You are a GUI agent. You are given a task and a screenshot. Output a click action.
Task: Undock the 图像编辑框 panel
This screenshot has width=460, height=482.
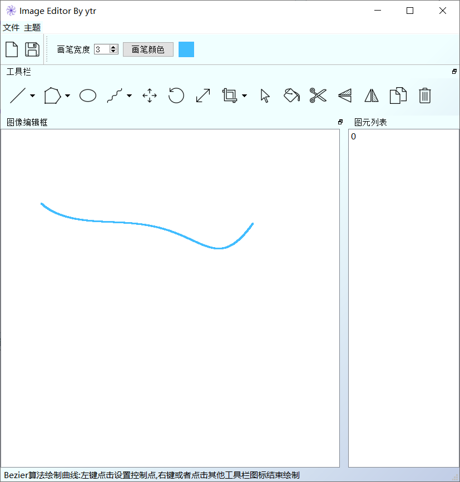[340, 122]
